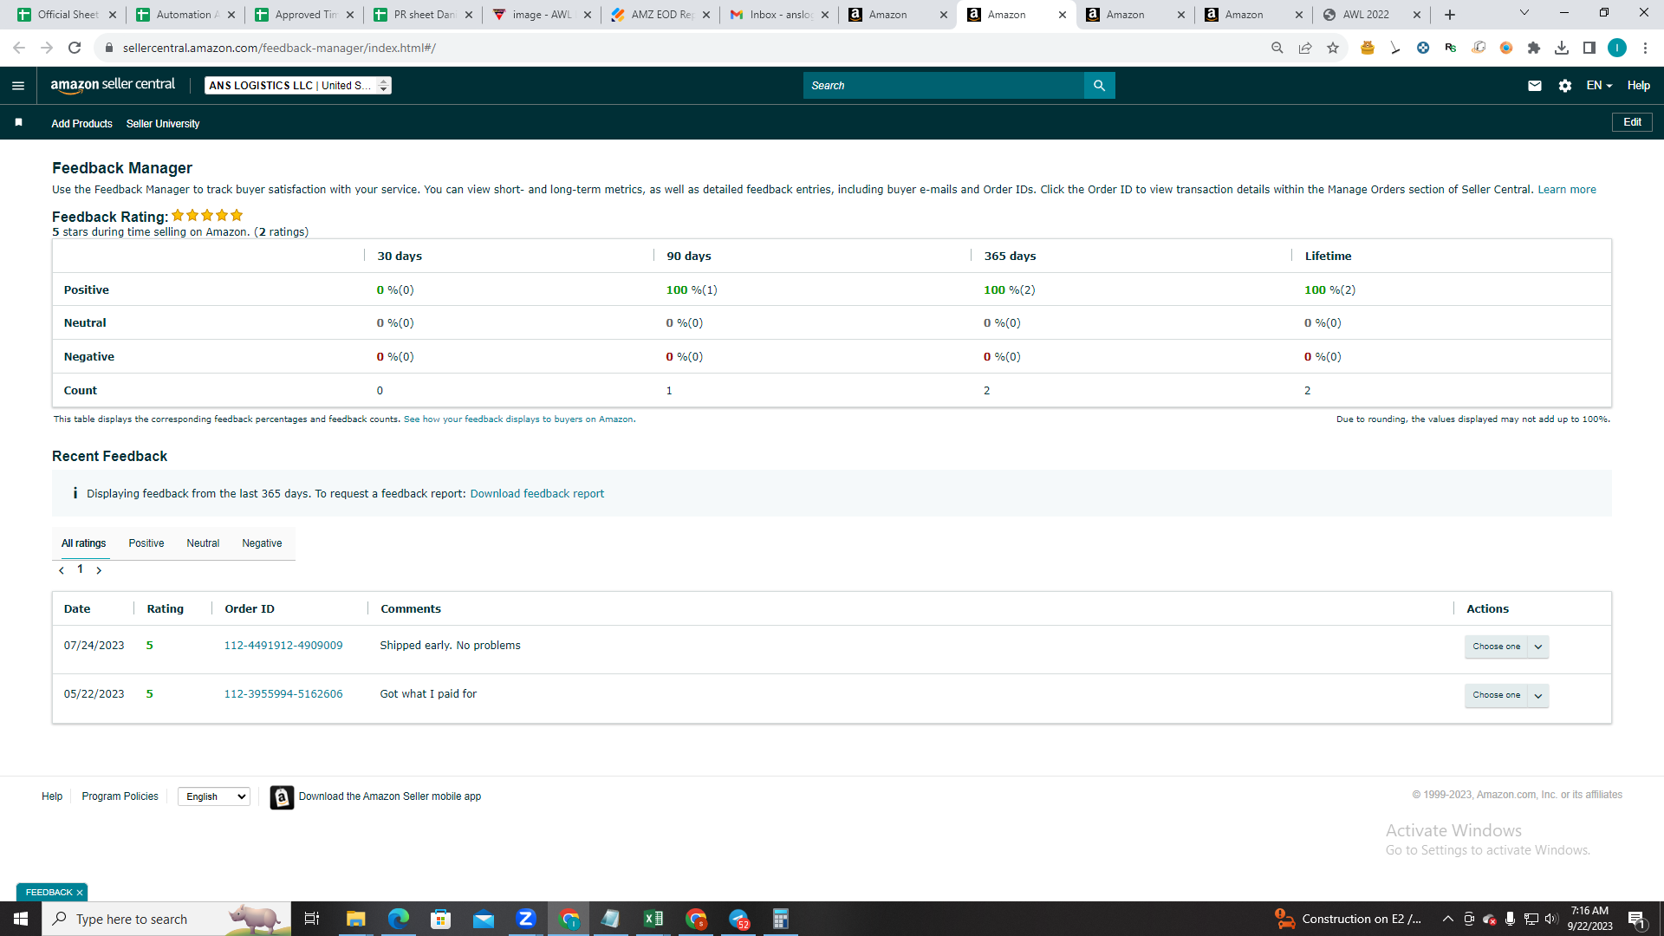The width and height of the screenshot is (1664, 936).
Task: Open how feedback displays to buyers link
Action: point(518,419)
